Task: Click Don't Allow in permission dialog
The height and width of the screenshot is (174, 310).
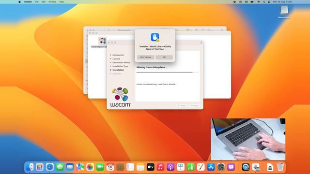Action: [146, 57]
